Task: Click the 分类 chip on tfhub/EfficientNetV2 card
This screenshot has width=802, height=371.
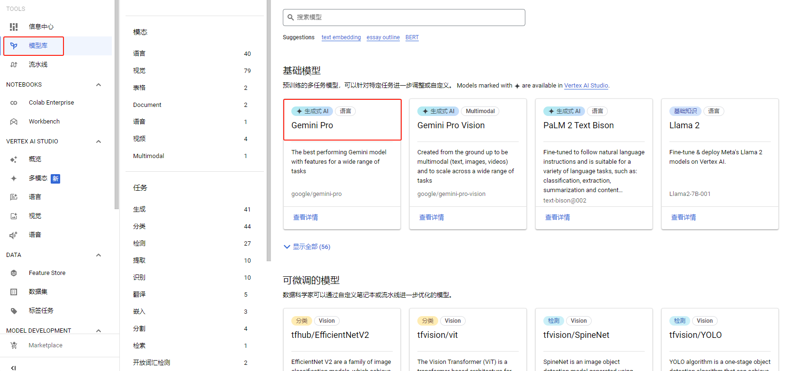Action: click(302, 321)
